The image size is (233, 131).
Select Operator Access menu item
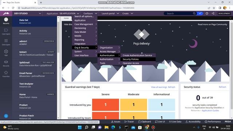pos(138,63)
